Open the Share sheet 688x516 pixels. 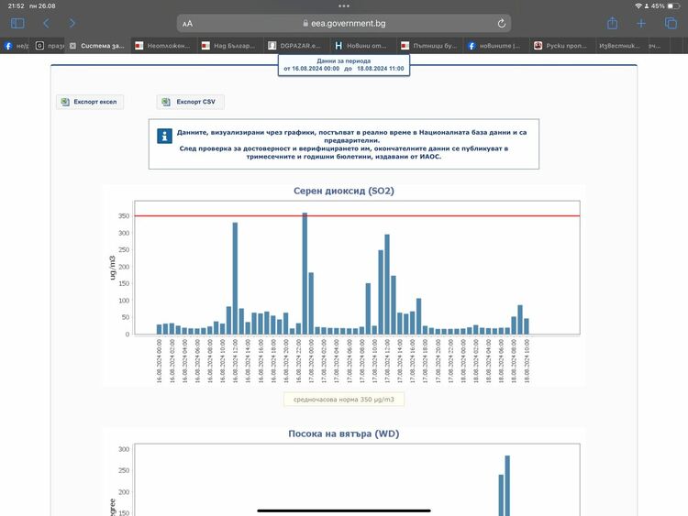pyautogui.click(x=612, y=23)
